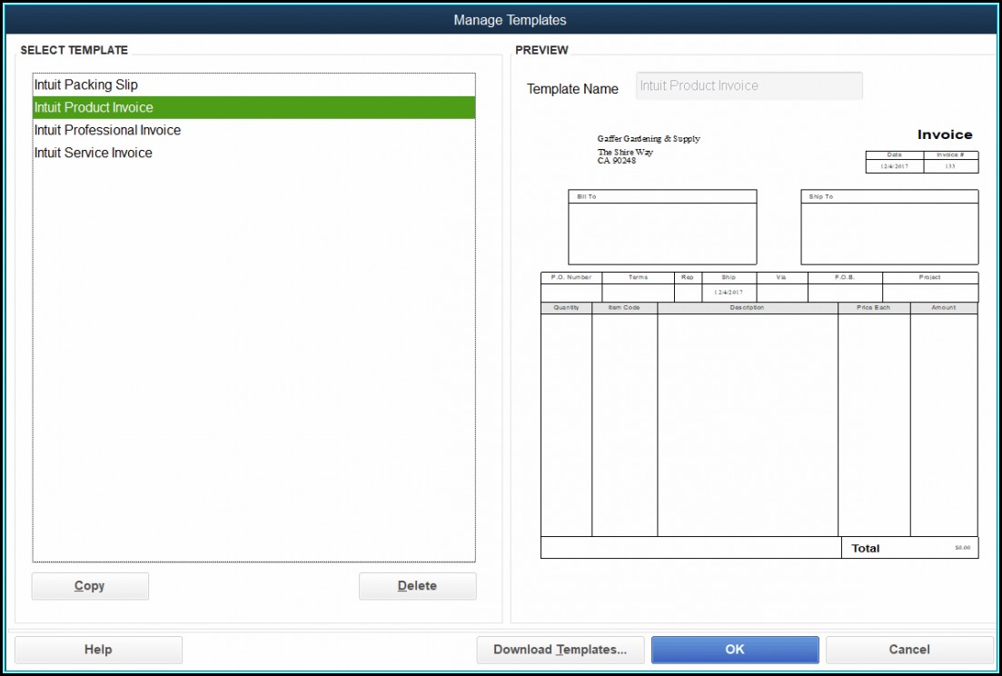Pick Intuit Service Invoice template
Viewport: 1002px width, 676px height.
[93, 153]
